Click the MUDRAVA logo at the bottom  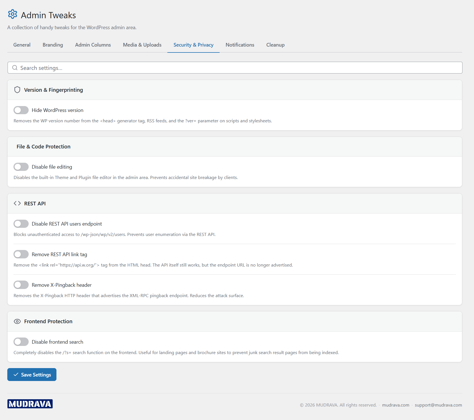coord(30,404)
